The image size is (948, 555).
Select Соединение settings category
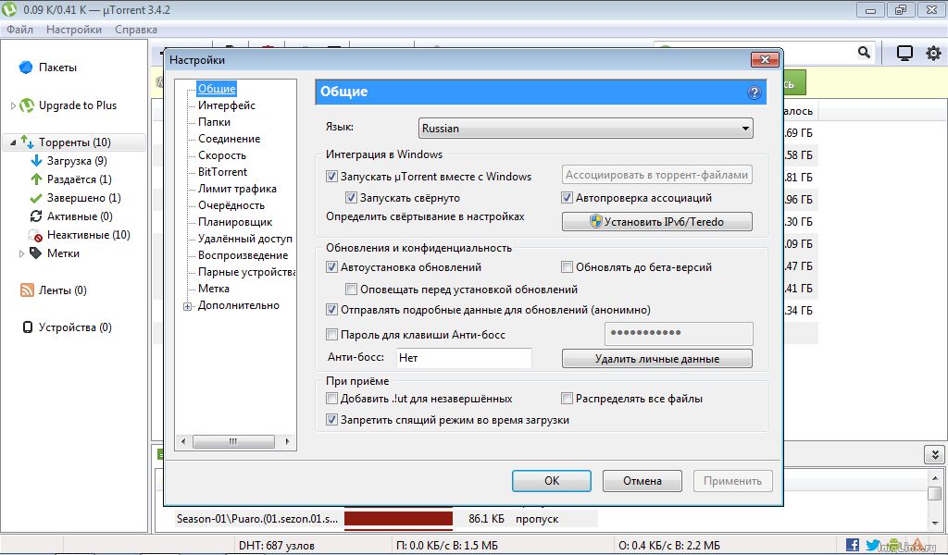pos(230,139)
